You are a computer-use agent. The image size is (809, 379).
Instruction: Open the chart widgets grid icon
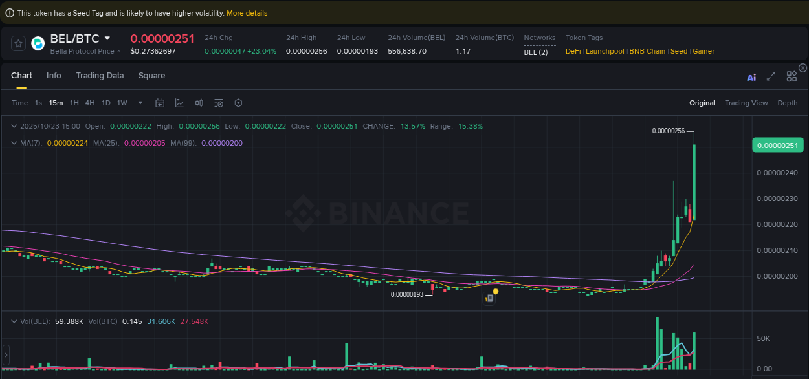click(792, 76)
